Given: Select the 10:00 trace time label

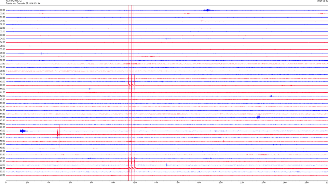Looking at the screenshot, I should 2,81.
